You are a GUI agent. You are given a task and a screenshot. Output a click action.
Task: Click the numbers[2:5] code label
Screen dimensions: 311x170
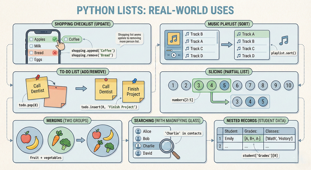pos(182,100)
